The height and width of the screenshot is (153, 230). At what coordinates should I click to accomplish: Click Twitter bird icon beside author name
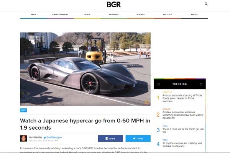tap(45, 137)
